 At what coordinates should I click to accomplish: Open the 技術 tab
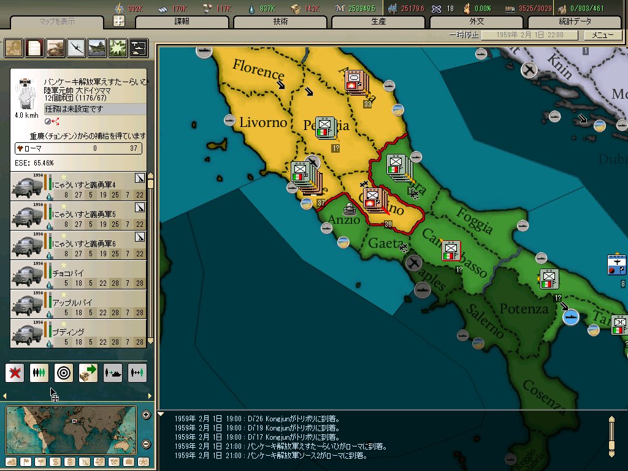280,21
